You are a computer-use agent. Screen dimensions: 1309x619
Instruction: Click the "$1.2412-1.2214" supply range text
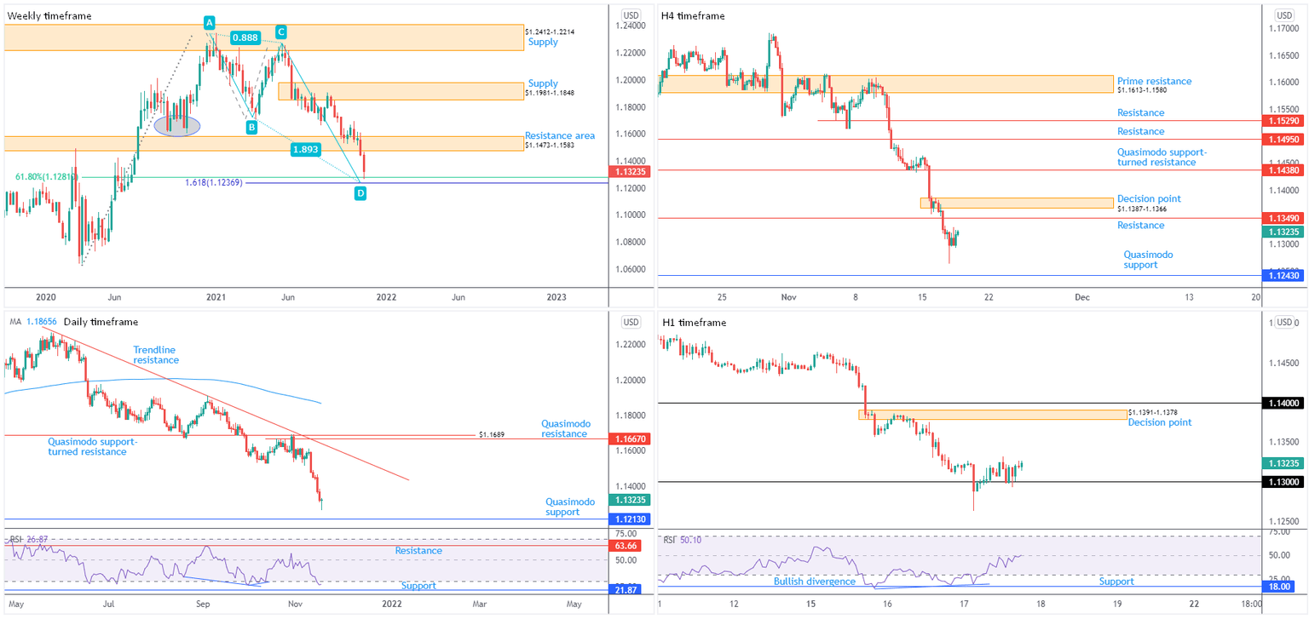(x=549, y=32)
